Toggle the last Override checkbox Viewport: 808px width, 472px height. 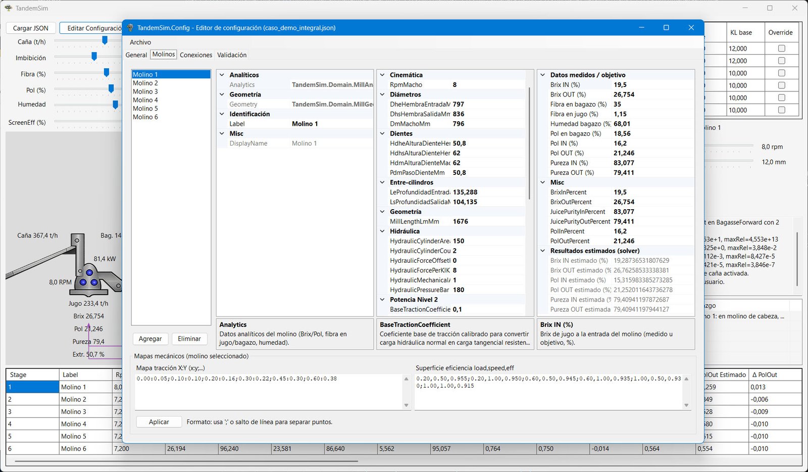(781, 110)
